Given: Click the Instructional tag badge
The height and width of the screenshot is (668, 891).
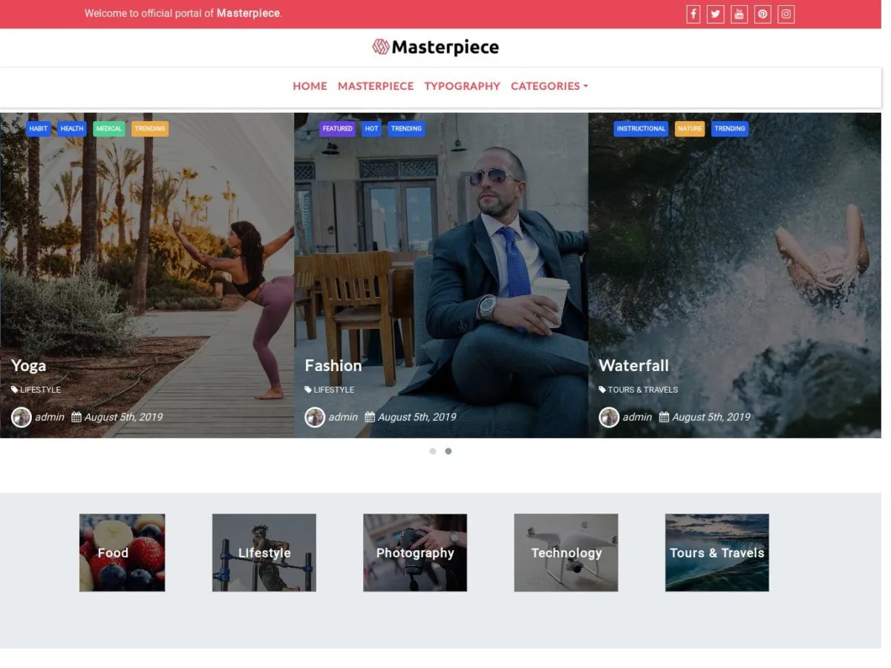Looking at the screenshot, I should [641, 128].
